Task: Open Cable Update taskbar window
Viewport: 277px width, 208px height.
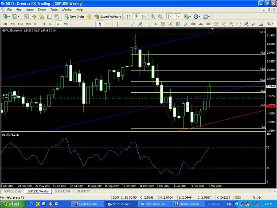Action: [x=88, y=204]
